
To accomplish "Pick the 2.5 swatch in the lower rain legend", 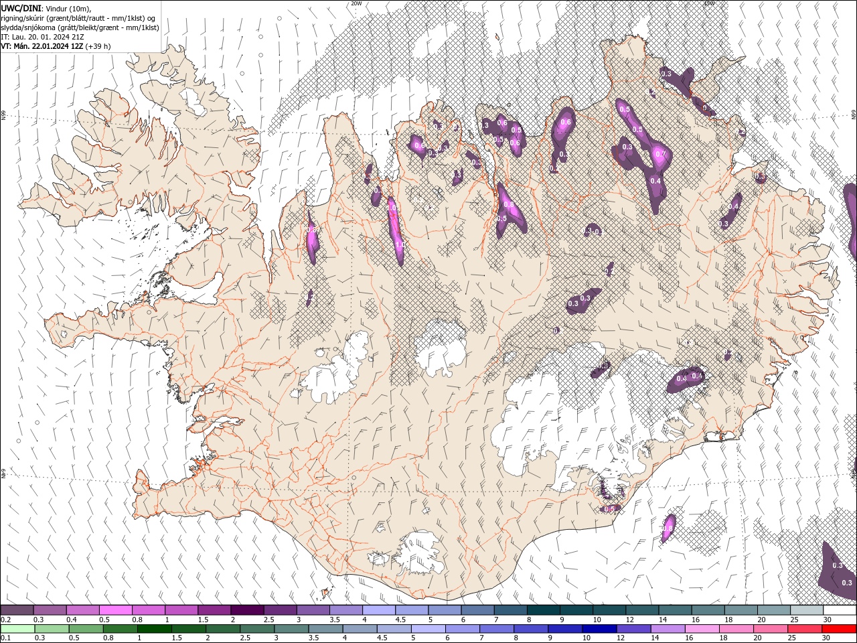I will point(257,629).
